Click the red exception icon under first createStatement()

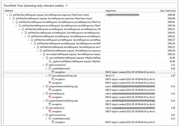coord(53,72)
